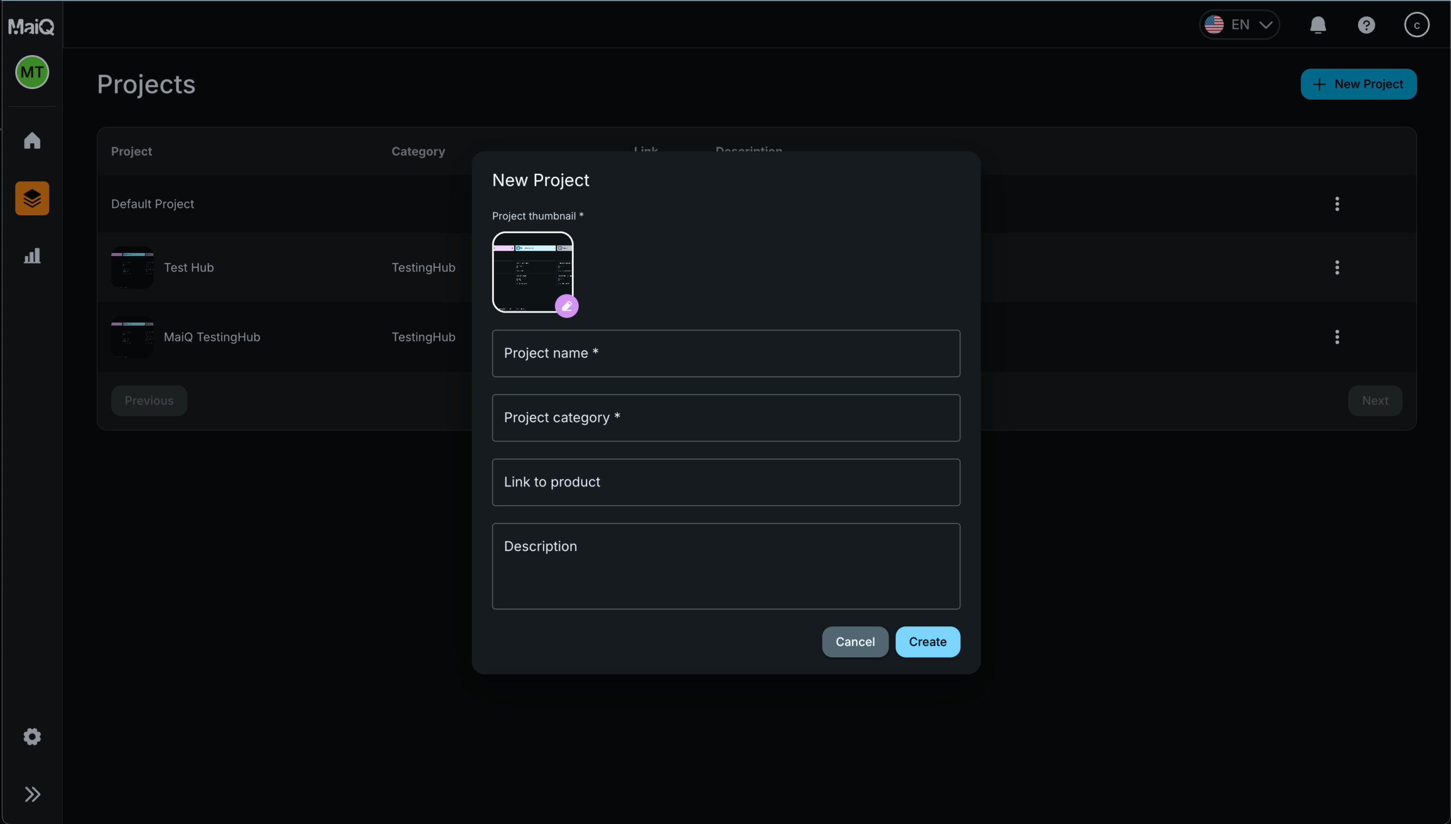Expand the sidebar with double chevron

point(32,794)
